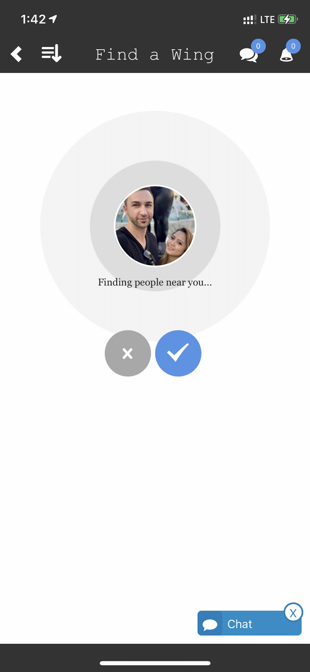310x672 pixels.
Task: Reject with the gray X button
Action: point(128,353)
